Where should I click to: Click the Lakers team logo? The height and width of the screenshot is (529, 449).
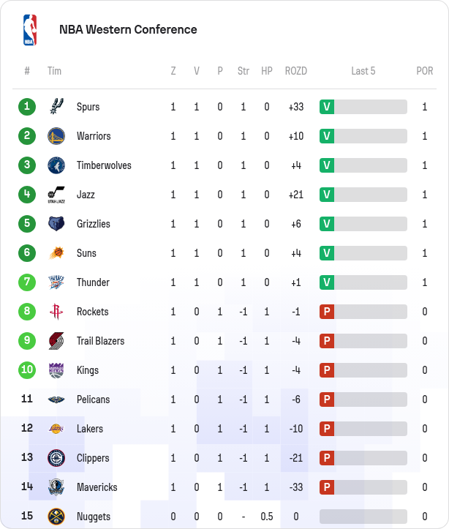[x=56, y=429]
